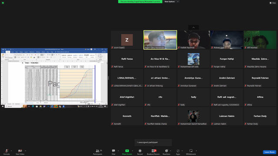The width and height of the screenshot is (278, 156).
Task: Click 'Andini Zahriani' participant name
Action: click(x=227, y=78)
